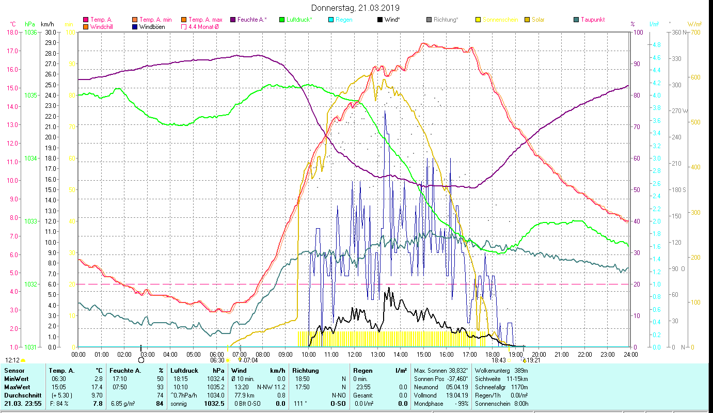Screen dimensions: 713x413
Task: Click the W/m² axis unit label
Action: tap(694, 24)
